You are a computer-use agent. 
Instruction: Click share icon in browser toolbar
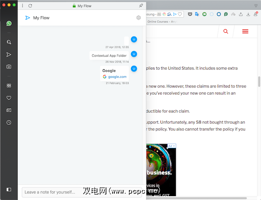coord(241,14)
